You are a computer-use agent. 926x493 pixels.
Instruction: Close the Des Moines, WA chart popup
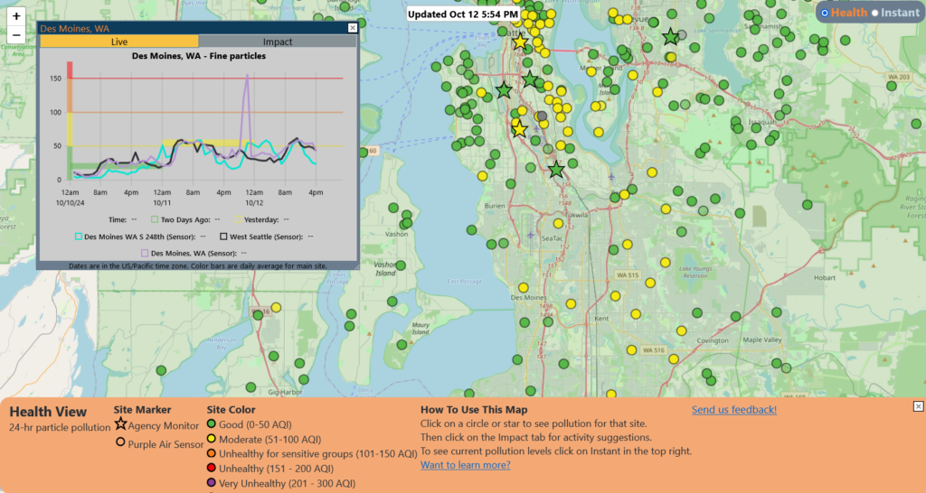353,28
